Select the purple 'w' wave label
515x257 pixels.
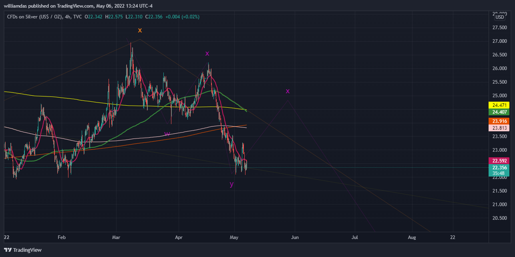[x=167, y=134]
